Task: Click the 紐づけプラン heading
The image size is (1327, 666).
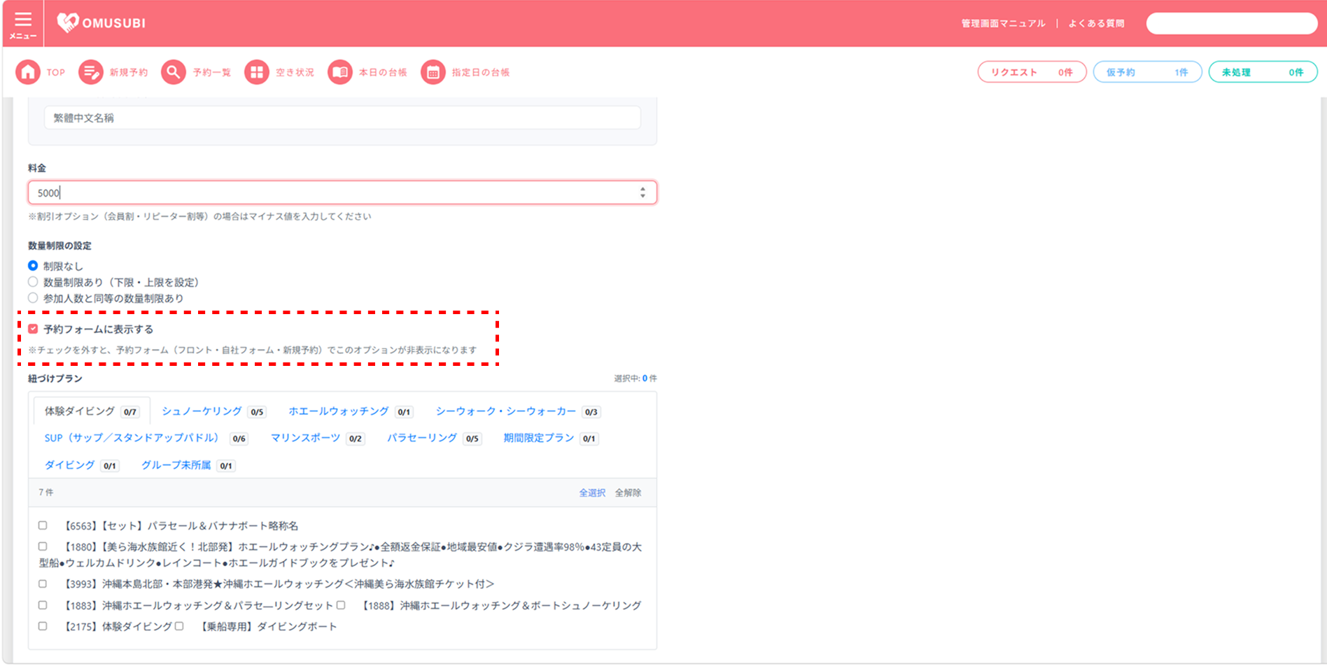Action: 55,378
